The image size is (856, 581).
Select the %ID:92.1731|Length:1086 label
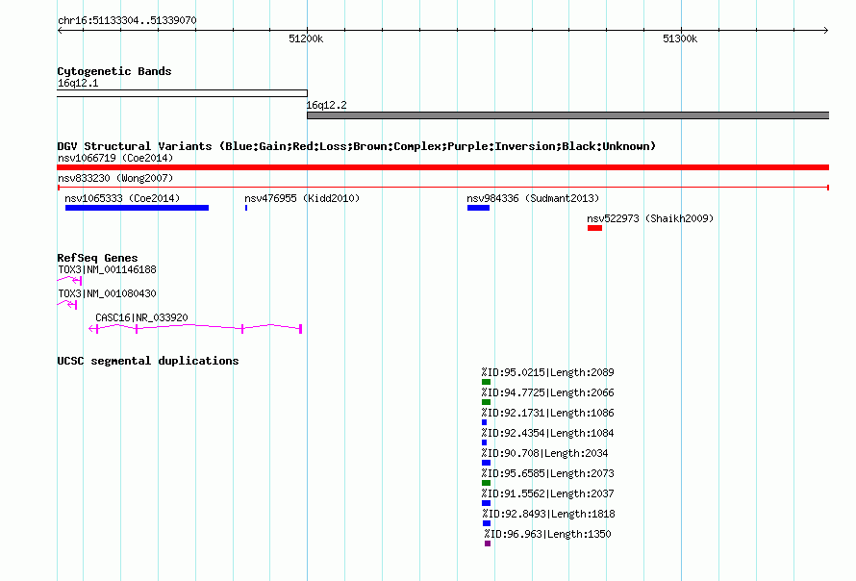(547, 413)
